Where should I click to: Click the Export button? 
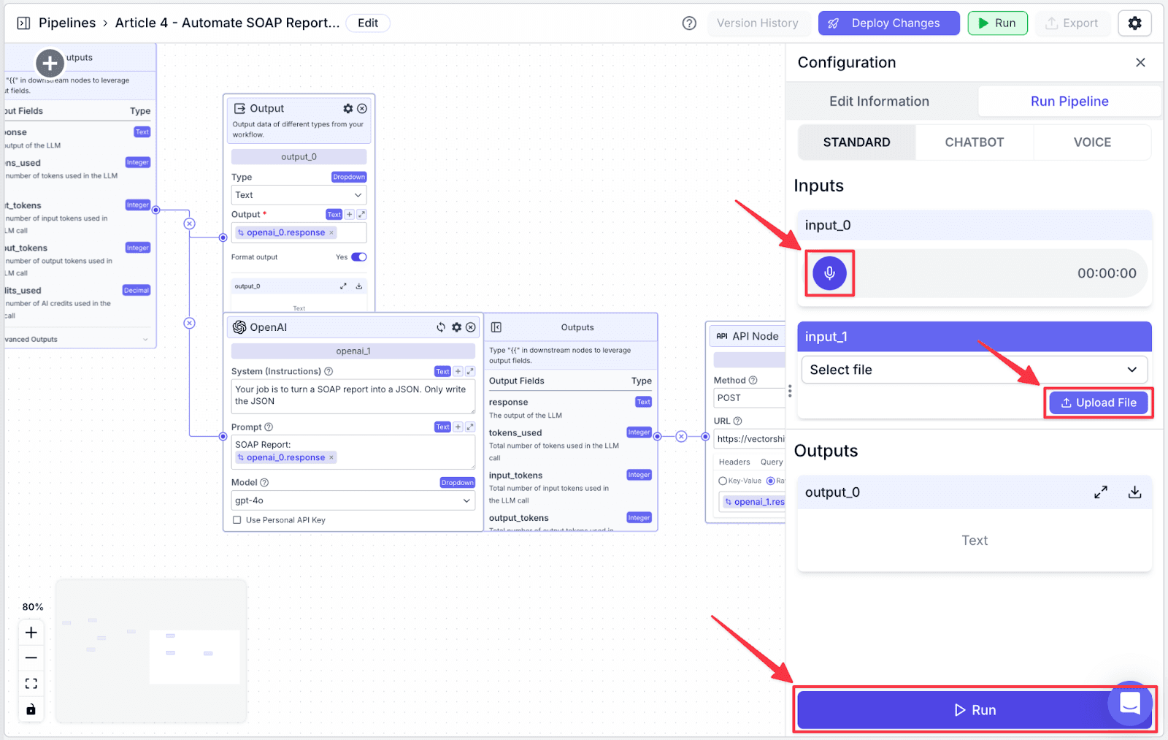pyautogui.click(x=1072, y=23)
